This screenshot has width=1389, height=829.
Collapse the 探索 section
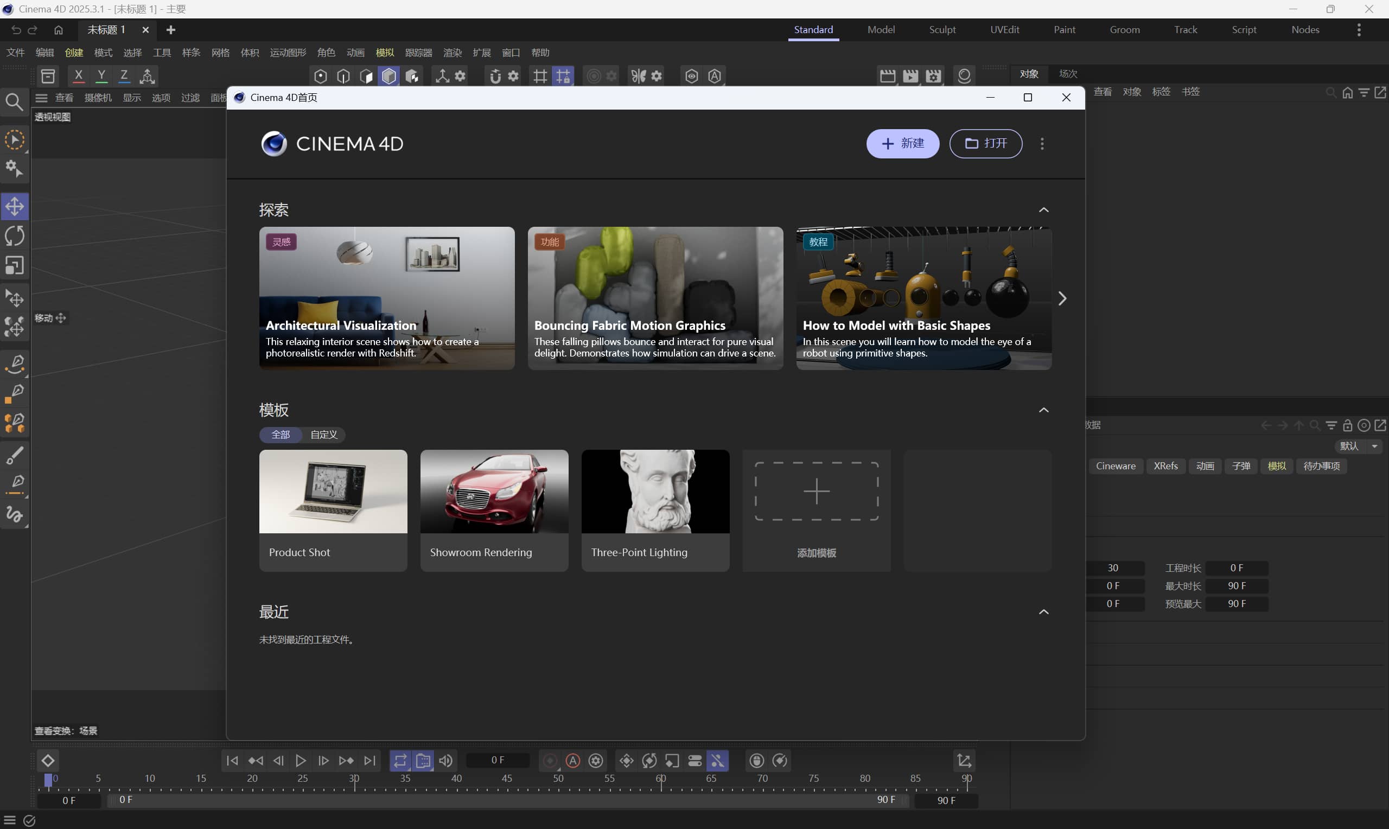point(1043,210)
